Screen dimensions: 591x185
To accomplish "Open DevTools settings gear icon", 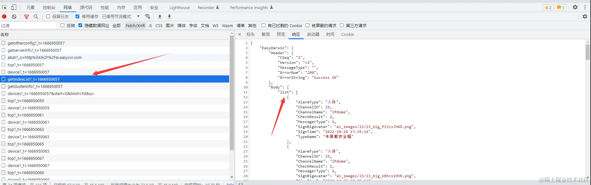I will point(575,7).
